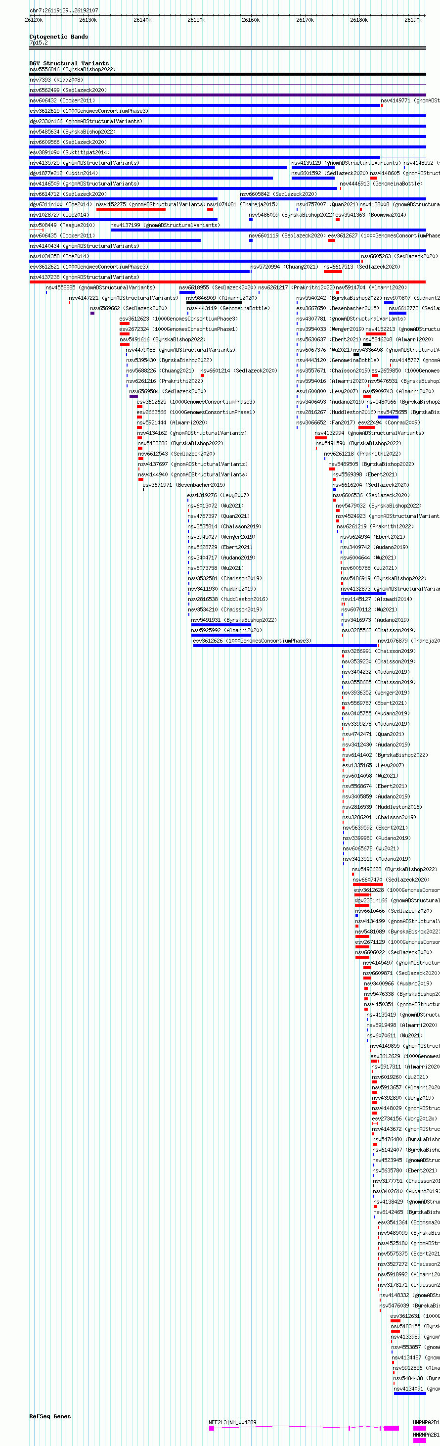Open variant nsv6609566 (Sedlazeck2020)
This screenshot has height=1446, width=440.
(68, 142)
